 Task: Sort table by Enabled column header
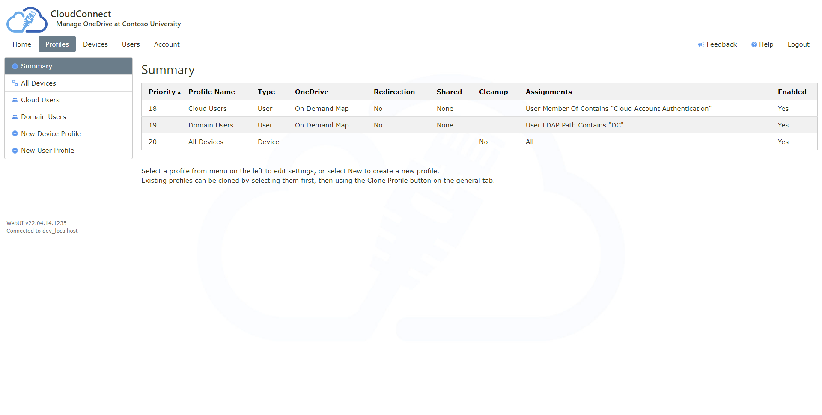coord(792,92)
